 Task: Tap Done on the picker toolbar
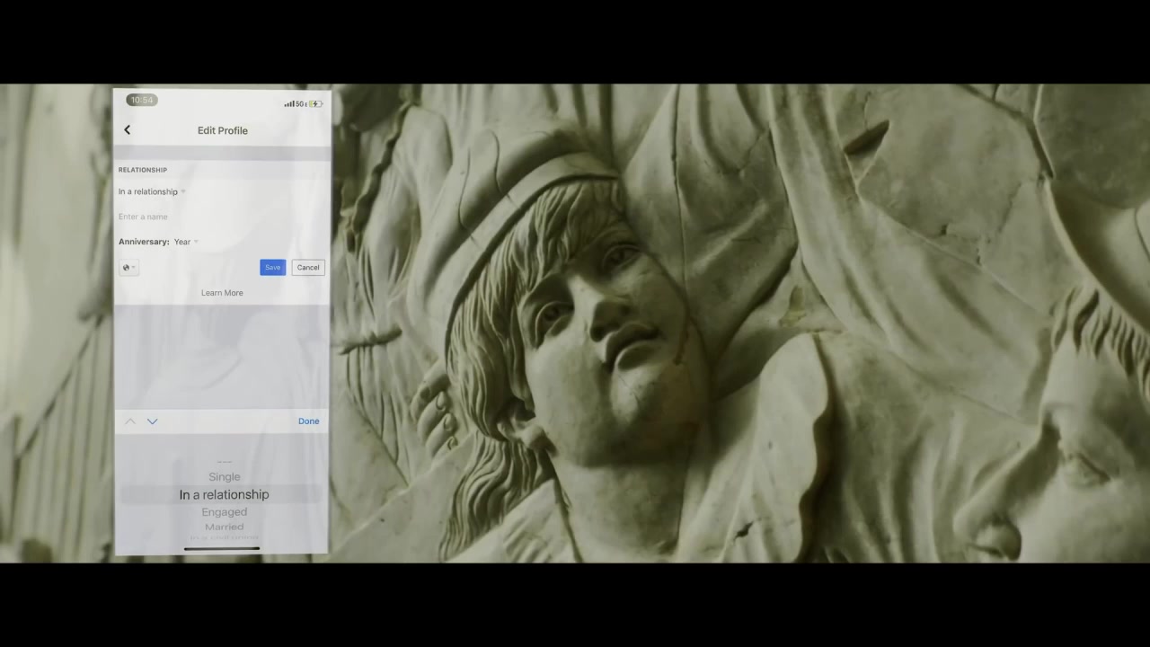tap(308, 421)
